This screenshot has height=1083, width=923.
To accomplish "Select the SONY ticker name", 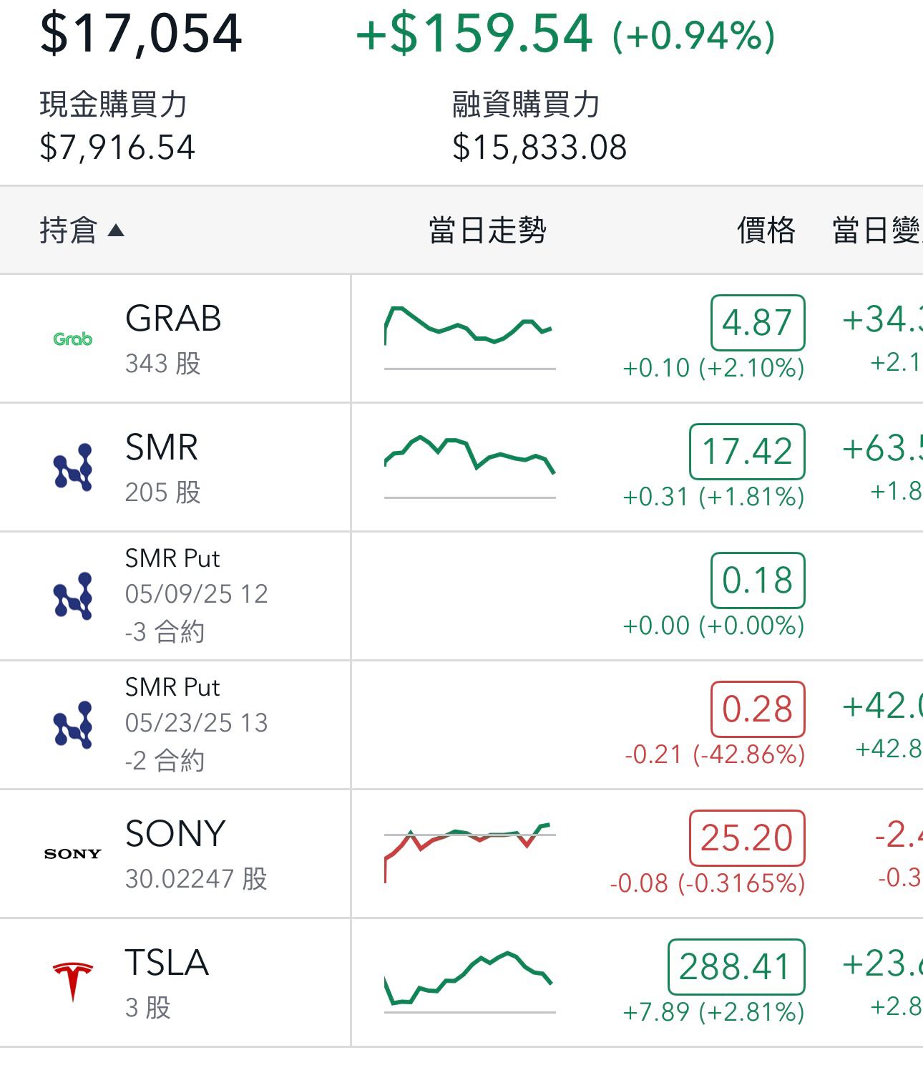I will [175, 833].
